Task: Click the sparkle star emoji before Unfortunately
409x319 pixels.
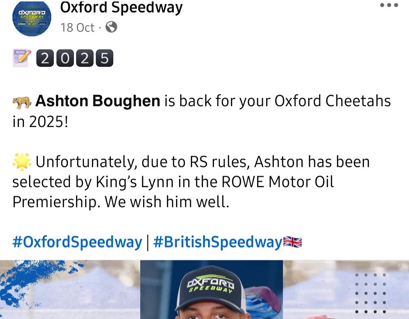Action: click(22, 162)
